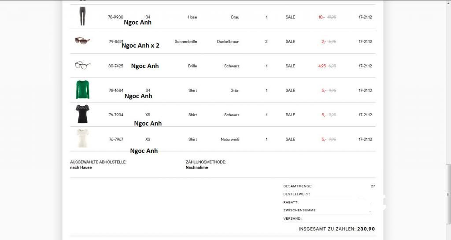Click the scrollbar down arrow
The height and width of the screenshot is (240, 451).
(448, 237)
